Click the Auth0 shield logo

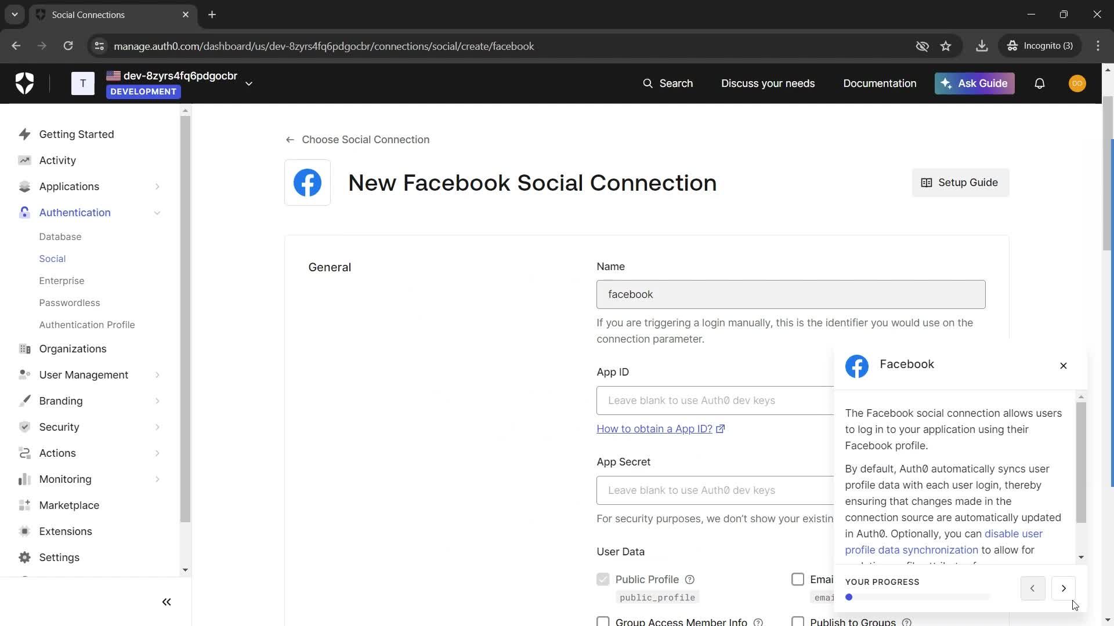[x=24, y=83]
